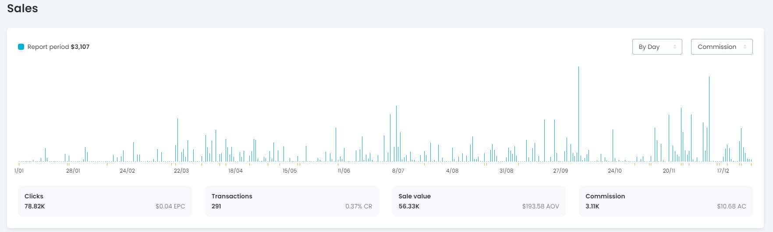Select the tallest chart bar after 27/09
This screenshot has height=232, width=773.
578,114
